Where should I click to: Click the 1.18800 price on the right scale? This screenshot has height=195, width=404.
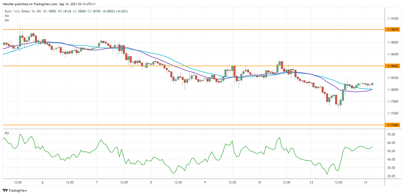pyautogui.click(x=392, y=42)
